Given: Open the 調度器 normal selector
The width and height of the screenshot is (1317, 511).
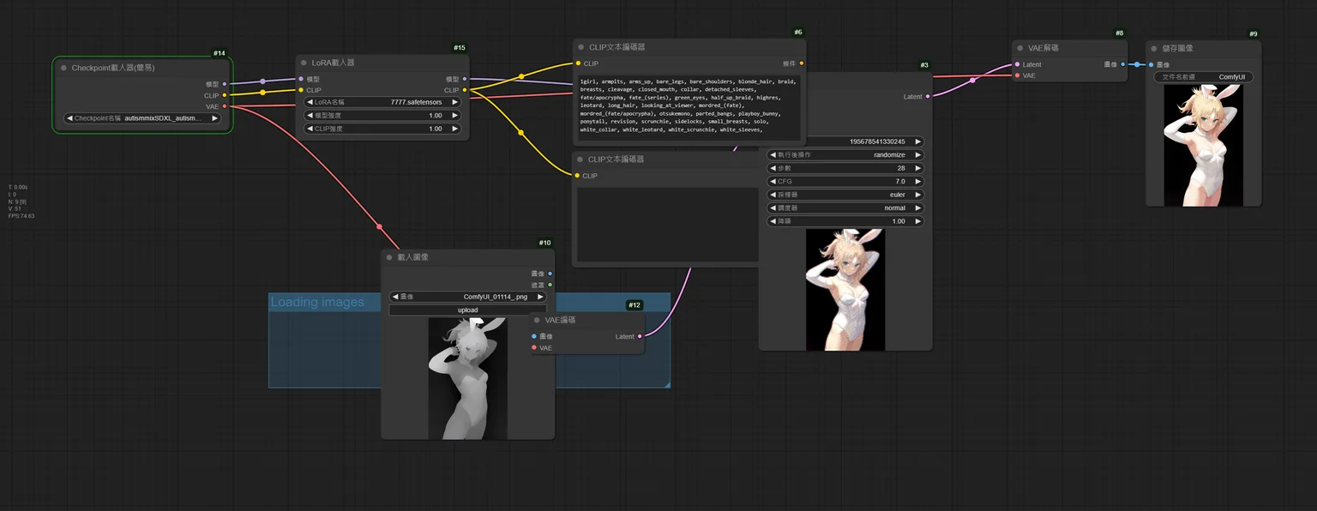Looking at the screenshot, I should tap(845, 208).
